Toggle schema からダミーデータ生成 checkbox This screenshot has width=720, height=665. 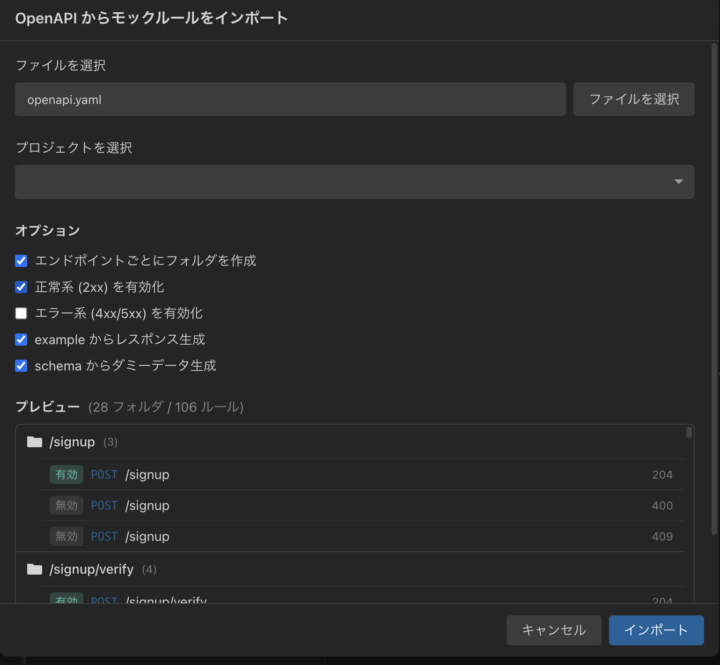point(21,366)
